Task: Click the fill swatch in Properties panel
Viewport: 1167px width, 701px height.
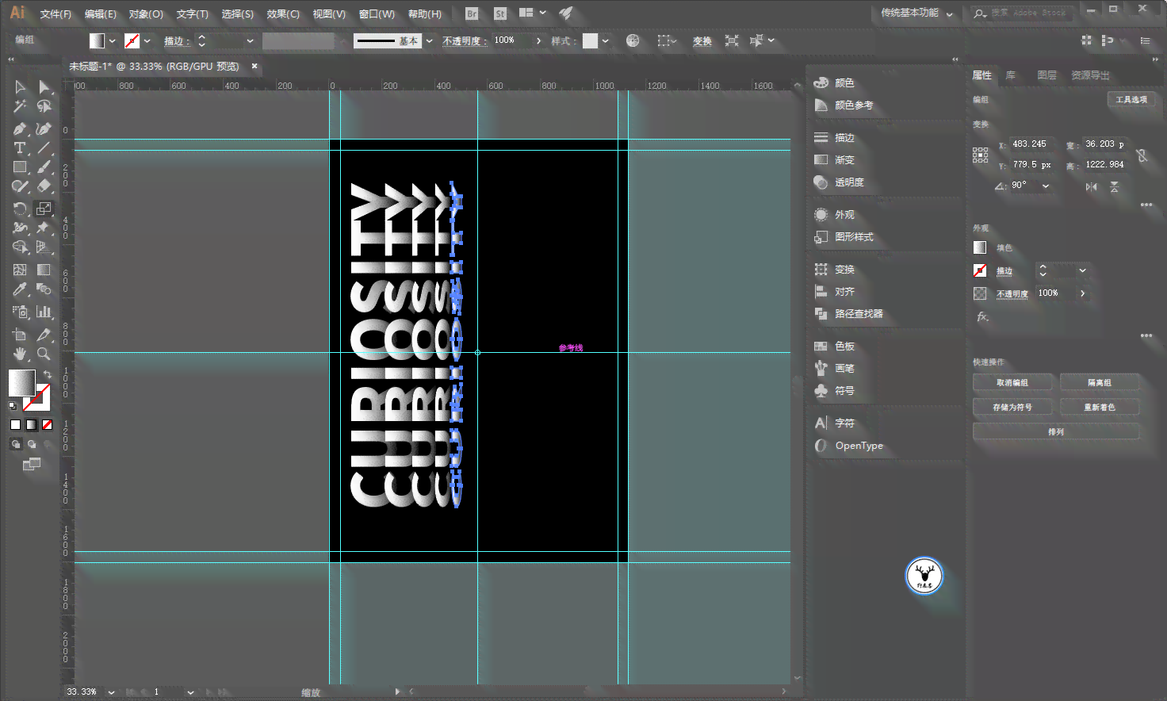Action: (980, 247)
